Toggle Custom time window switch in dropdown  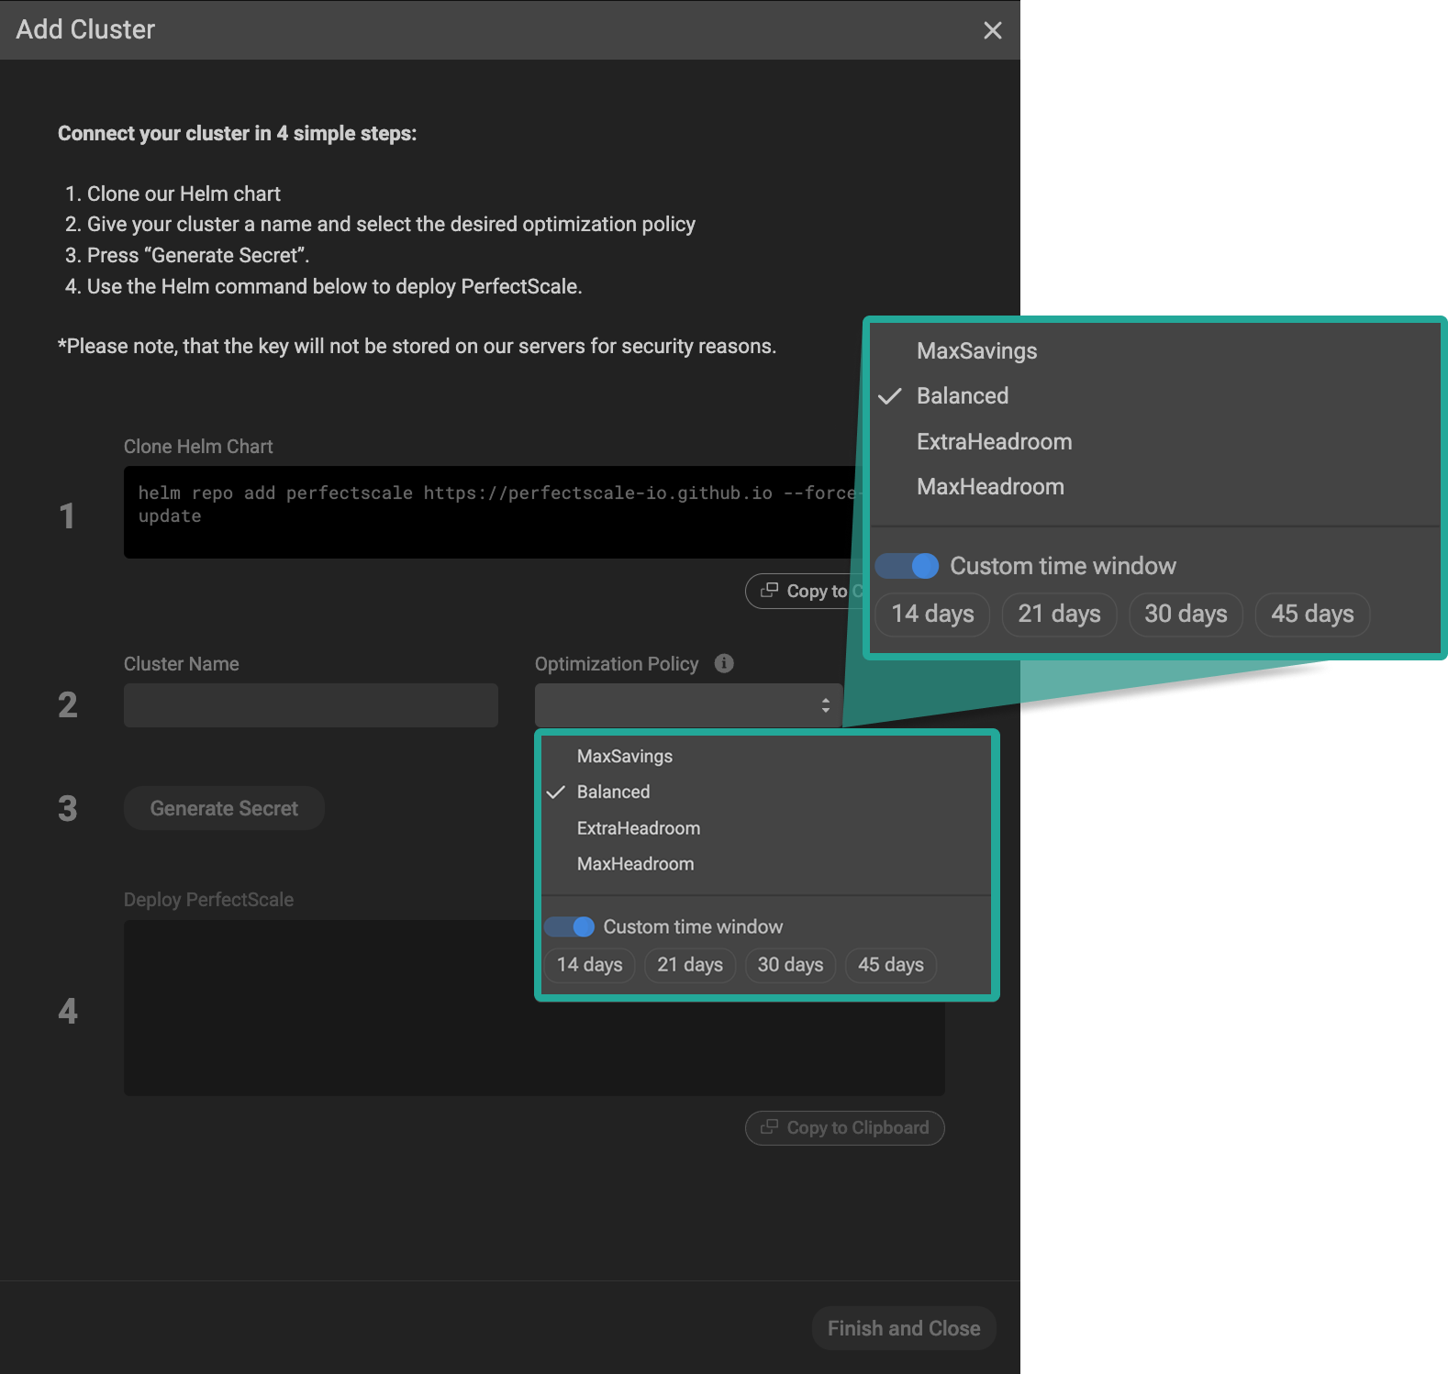pyautogui.click(x=569, y=926)
